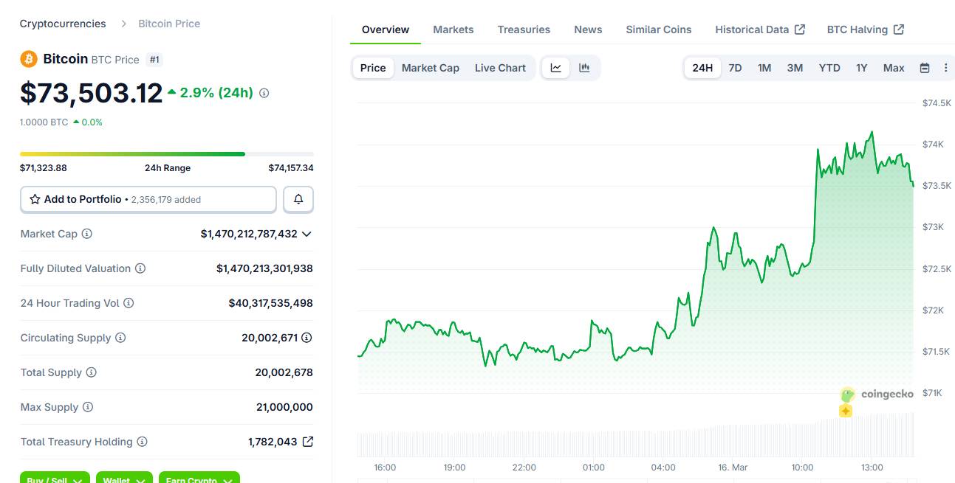
Task: Switch to line chart view icon
Action: [555, 68]
